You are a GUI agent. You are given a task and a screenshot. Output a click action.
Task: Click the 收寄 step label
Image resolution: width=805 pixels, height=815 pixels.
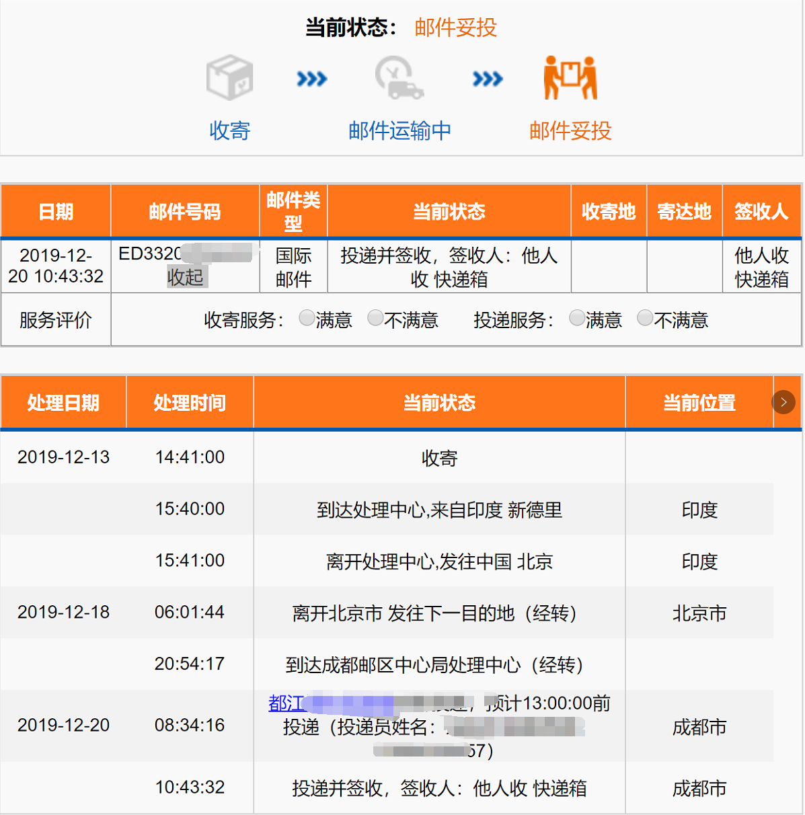[229, 130]
